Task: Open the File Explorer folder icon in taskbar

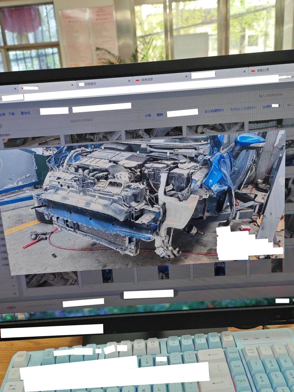Action: [x=21, y=317]
